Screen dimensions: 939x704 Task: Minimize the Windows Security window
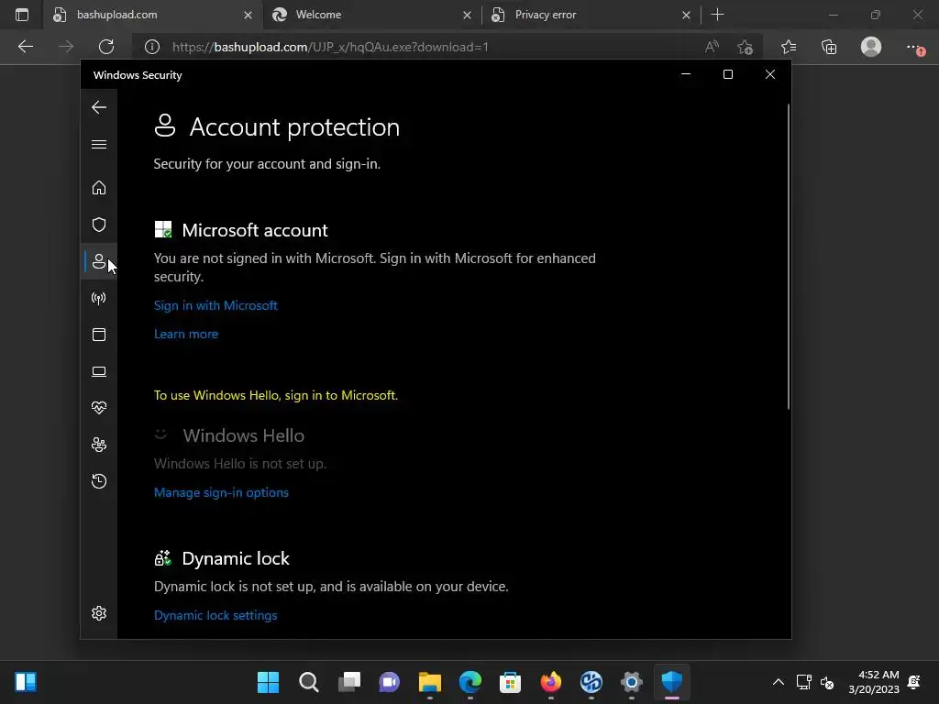point(686,74)
